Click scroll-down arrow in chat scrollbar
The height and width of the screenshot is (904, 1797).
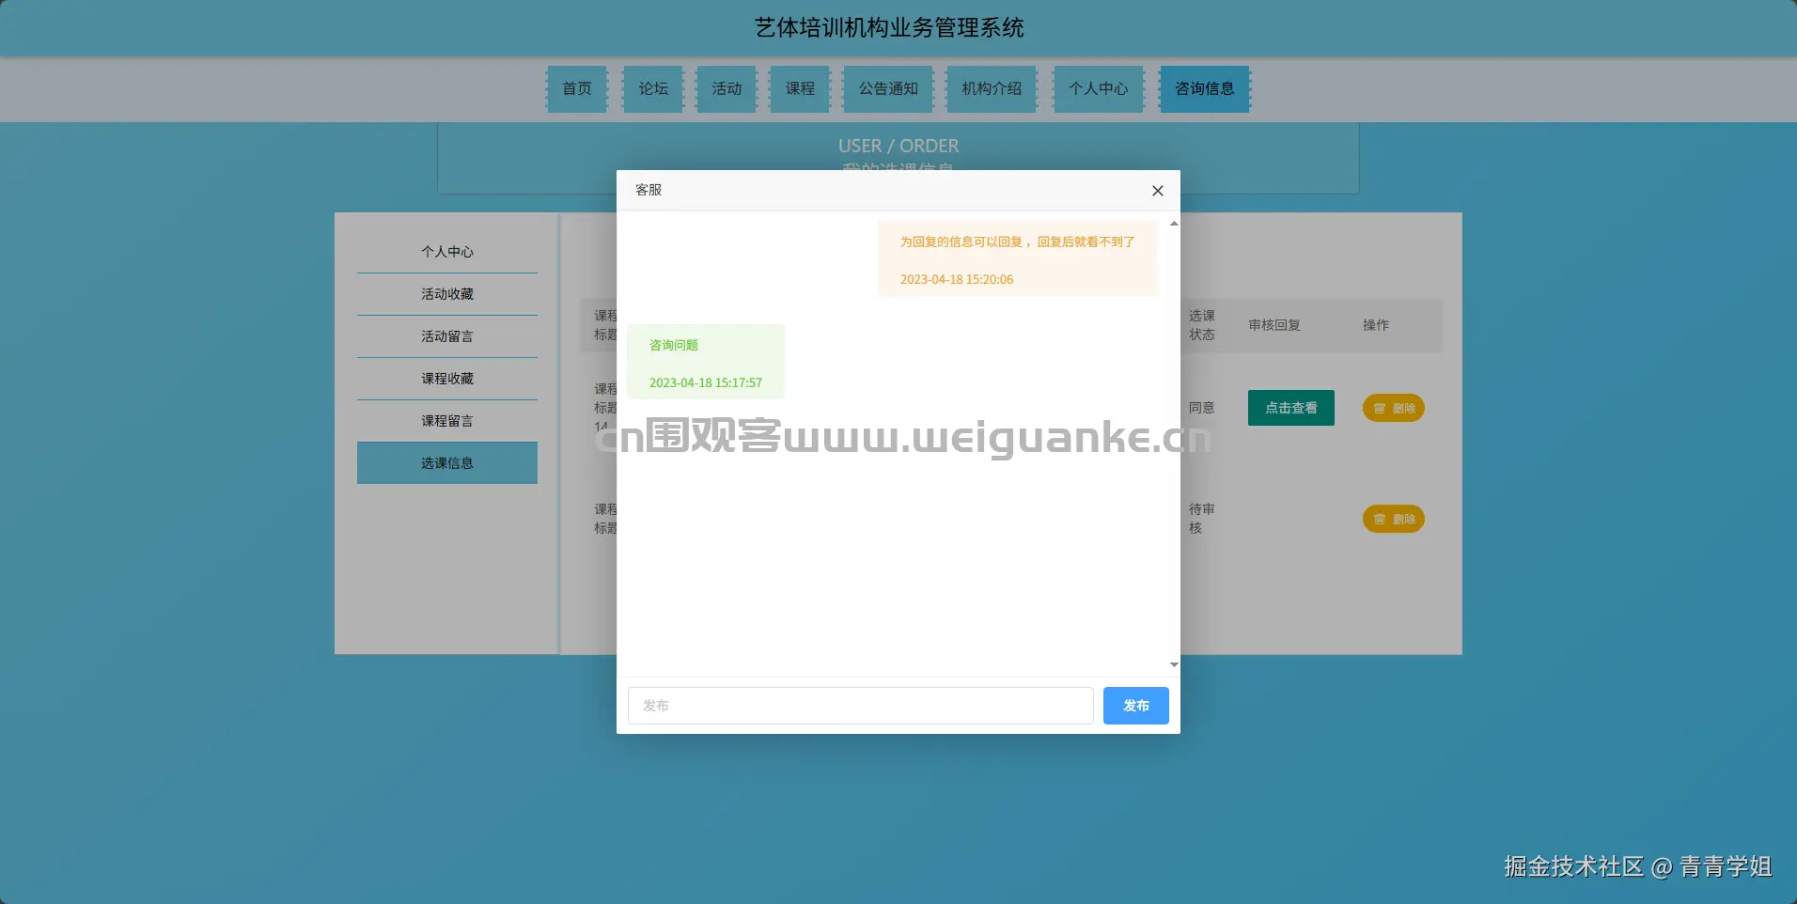click(x=1174, y=664)
